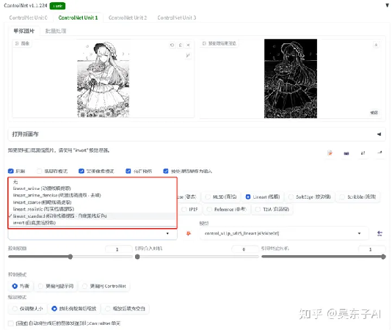Remove the uploaded input image with X icon
Screen dimensions: 392x330
click(x=188, y=45)
